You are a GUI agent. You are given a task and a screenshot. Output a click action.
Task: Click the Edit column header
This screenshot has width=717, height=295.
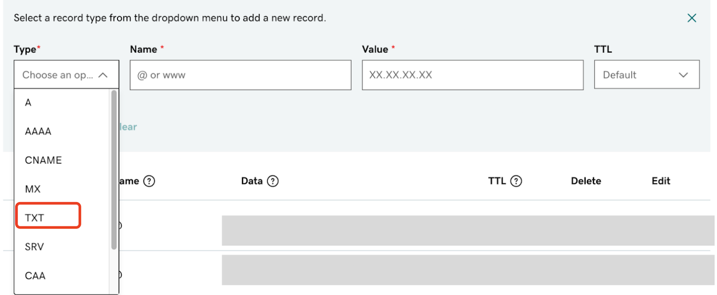(661, 181)
